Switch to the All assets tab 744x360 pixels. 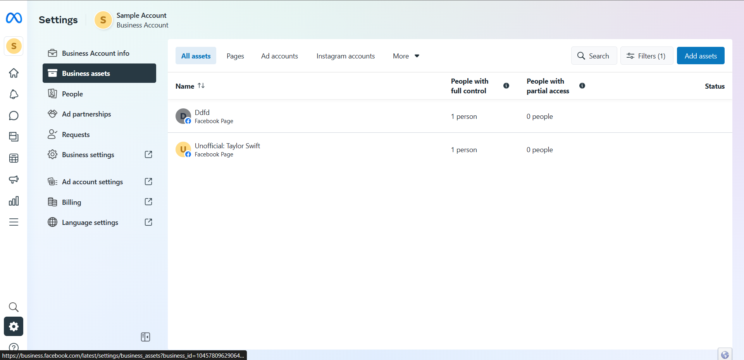(196, 56)
